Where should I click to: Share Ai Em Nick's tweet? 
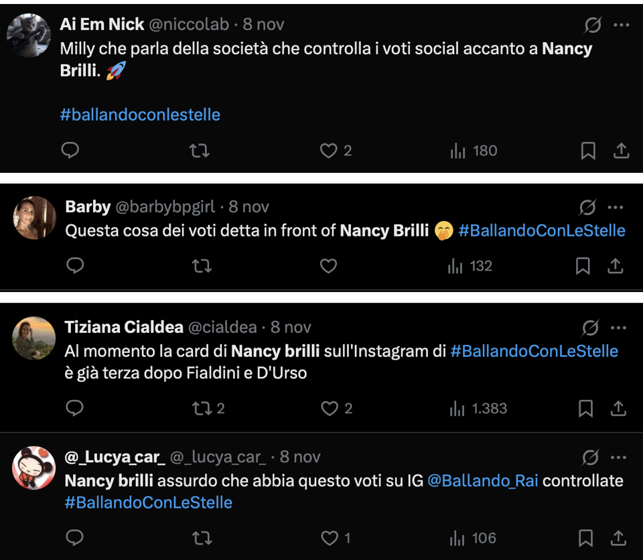622,151
